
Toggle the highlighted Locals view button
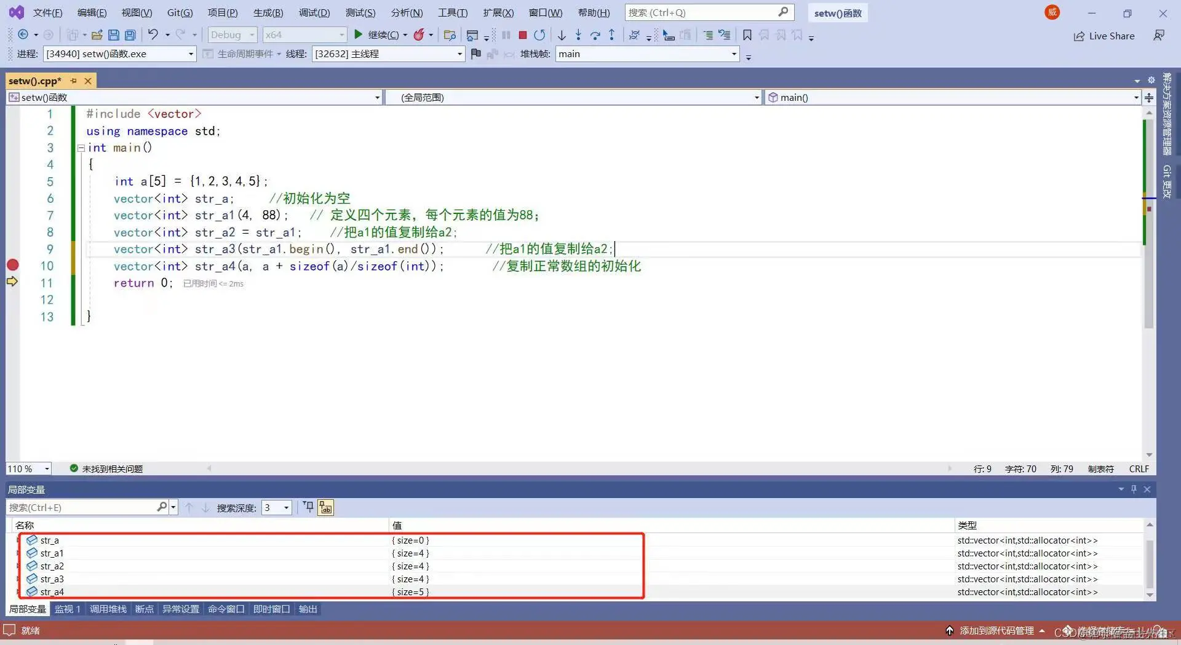[325, 507]
